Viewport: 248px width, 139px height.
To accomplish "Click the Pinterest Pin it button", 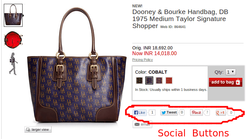I will click(x=196, y=113).
